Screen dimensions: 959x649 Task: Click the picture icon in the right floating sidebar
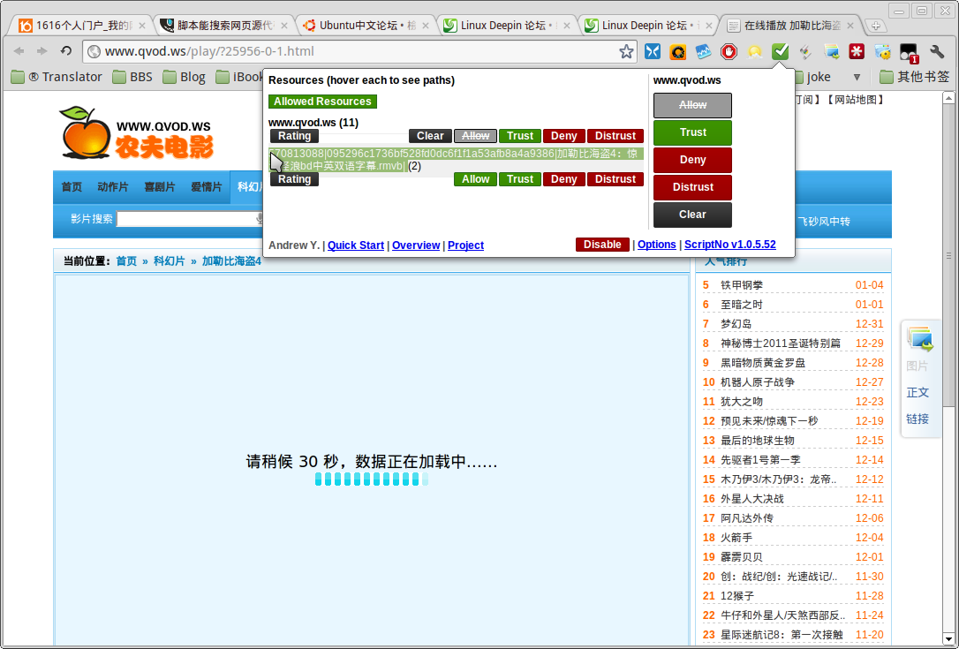pyautogui.click(x=920, y=339)
